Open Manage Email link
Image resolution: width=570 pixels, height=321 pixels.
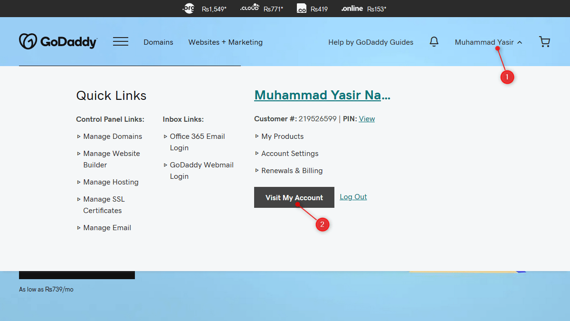tap(107, 228)
